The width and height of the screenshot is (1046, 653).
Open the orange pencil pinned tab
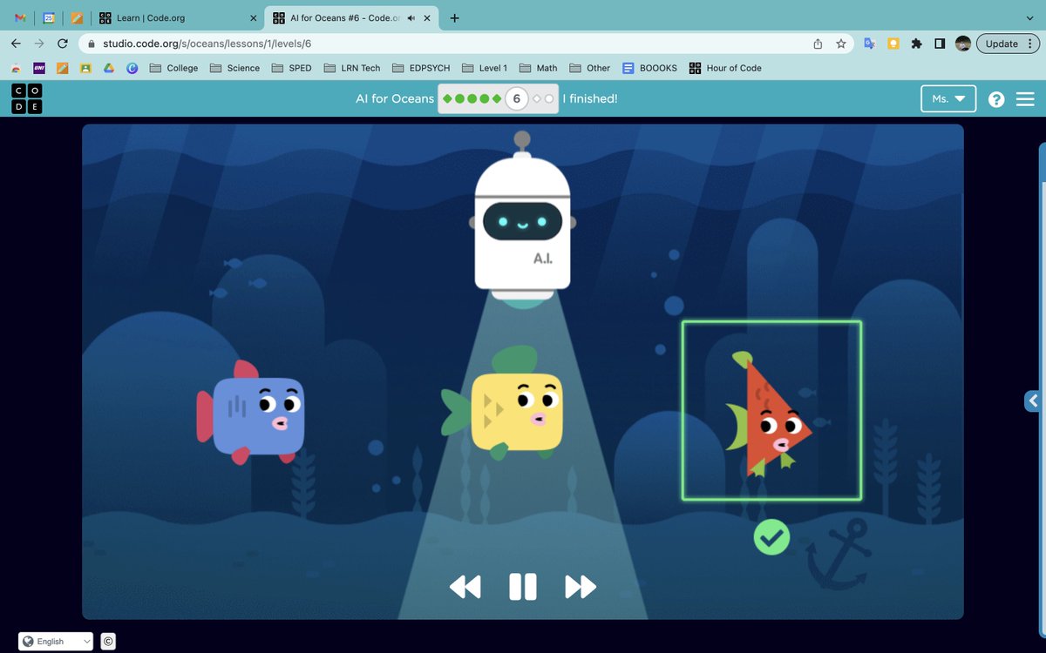(77, 17)
